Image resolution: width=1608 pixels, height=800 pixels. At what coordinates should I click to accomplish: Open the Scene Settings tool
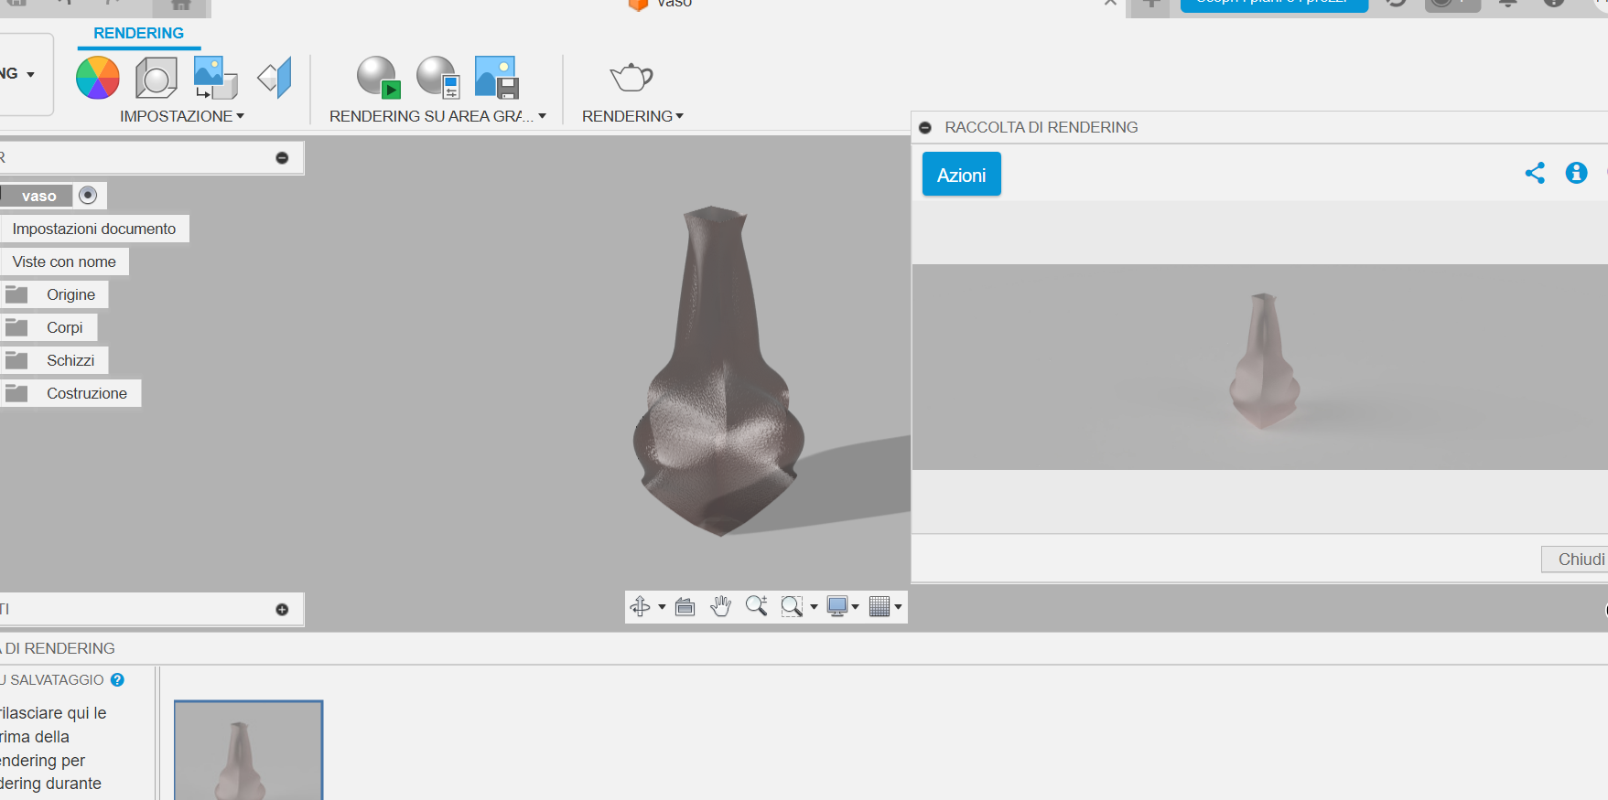click(x=156, y=78)
